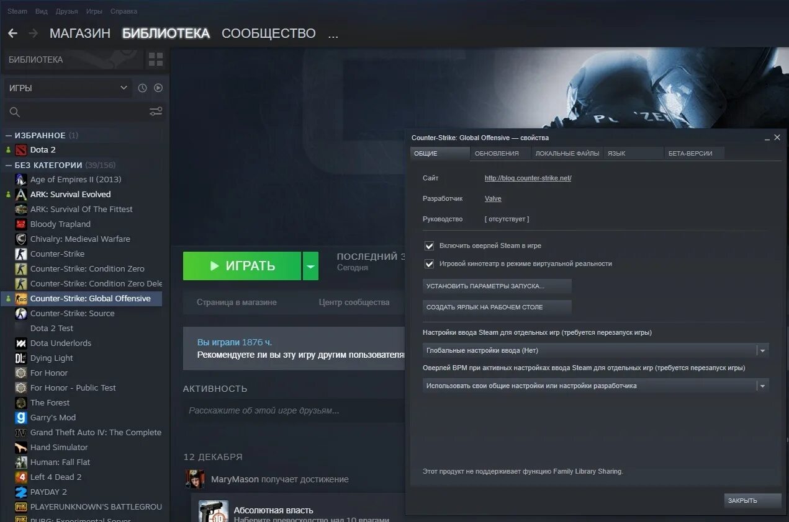Go to МАГАЗИН section

[x=80, y=33]
